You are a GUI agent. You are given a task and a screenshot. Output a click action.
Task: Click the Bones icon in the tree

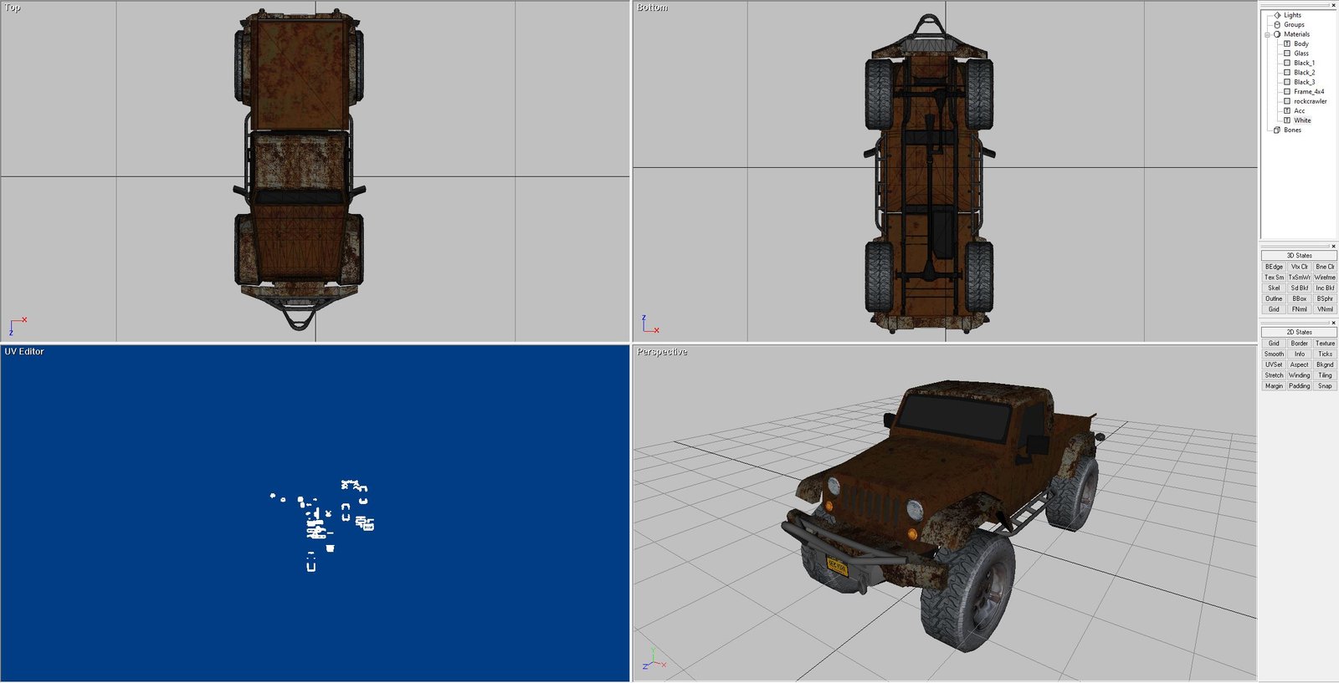pos(1277,130)
